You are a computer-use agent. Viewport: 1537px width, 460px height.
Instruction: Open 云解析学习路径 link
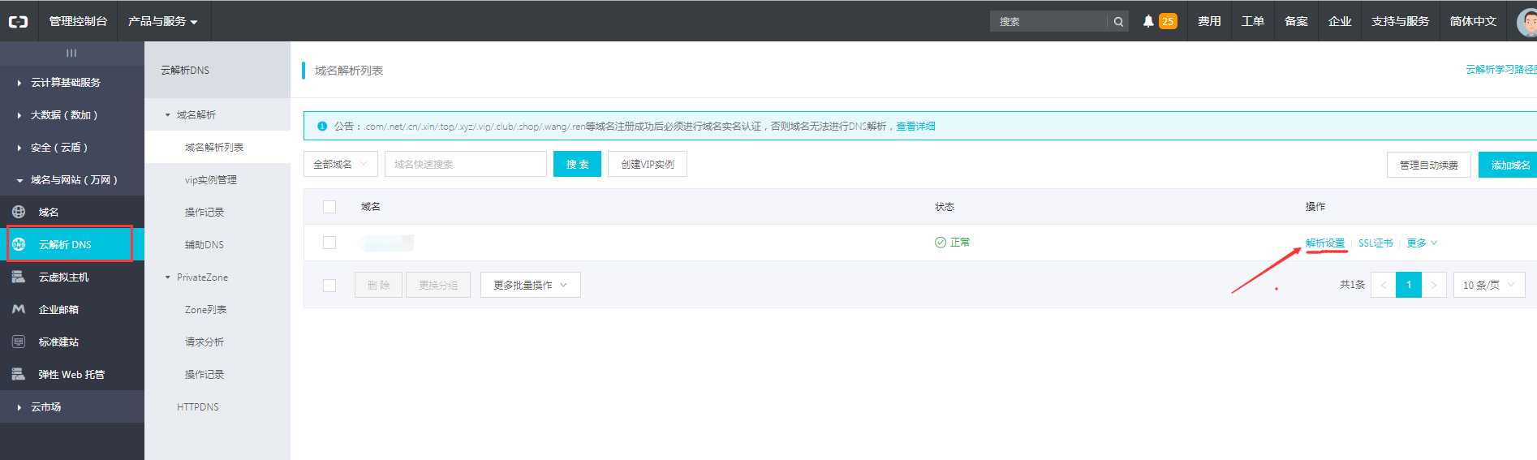1501,70
